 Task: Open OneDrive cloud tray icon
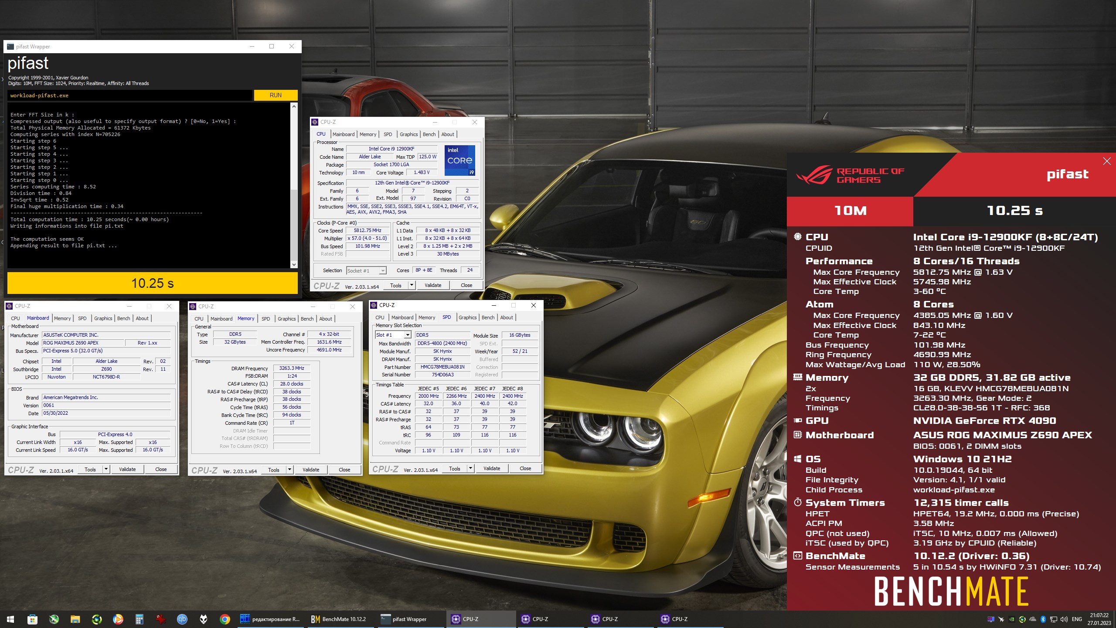tap(1033, 619)
